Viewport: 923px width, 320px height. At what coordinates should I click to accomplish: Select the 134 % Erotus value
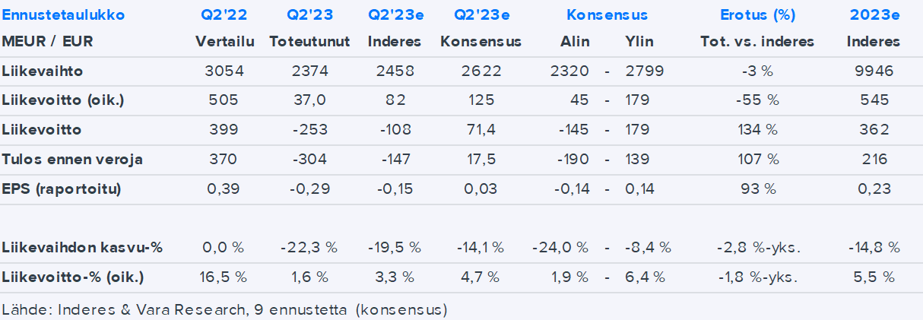(x=756, y=130)
